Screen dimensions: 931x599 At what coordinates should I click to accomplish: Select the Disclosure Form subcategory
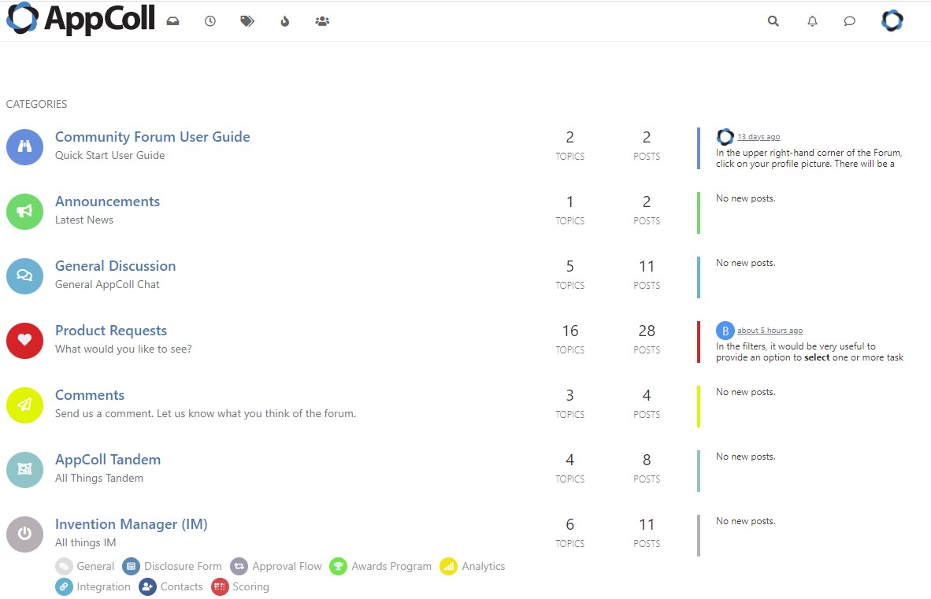coord(182,566)
